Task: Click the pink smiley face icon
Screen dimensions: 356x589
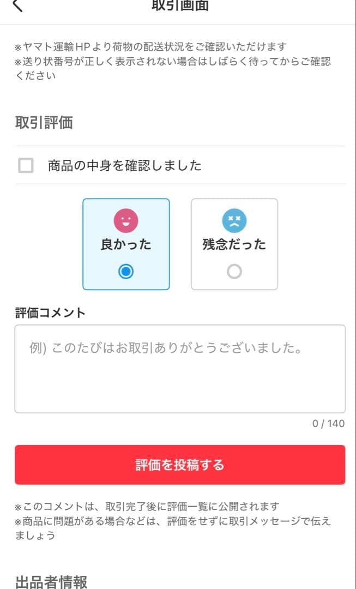Action: click(126, 221)
